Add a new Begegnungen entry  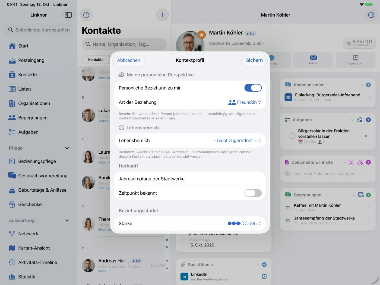click(368, 195)
